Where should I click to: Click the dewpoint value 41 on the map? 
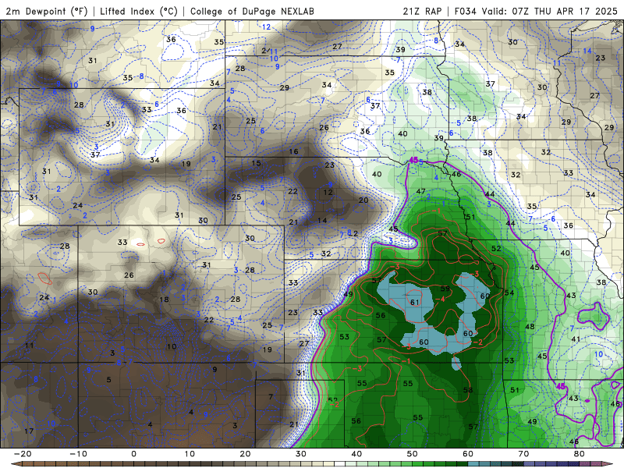pos(576,339)
